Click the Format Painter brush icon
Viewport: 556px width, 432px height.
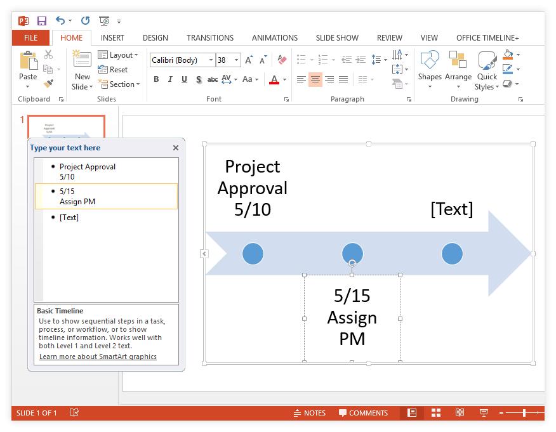(48, 84)
